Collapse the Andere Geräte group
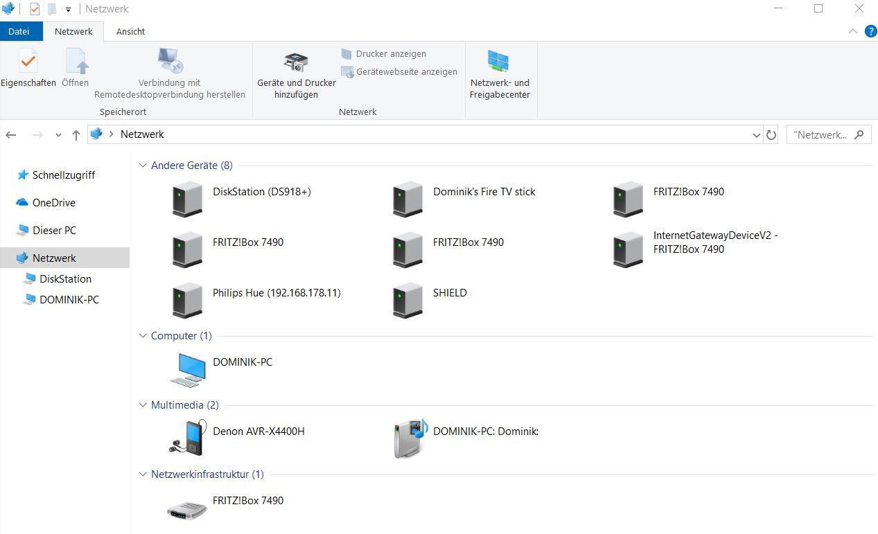This screenshot has height=534, width=878. tap(143, 166)
